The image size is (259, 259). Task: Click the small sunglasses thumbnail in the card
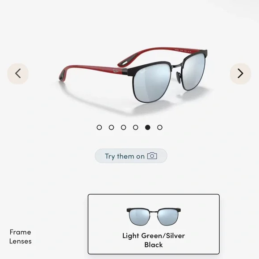coord(154,217)
